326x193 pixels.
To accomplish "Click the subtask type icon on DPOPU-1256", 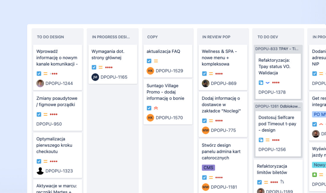I will (261, 140).
